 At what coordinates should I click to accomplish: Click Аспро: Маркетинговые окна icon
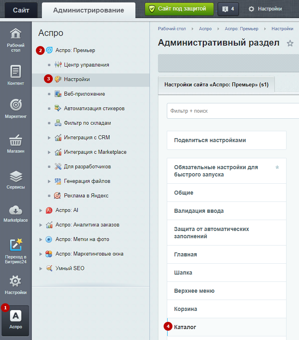[49, 254]
